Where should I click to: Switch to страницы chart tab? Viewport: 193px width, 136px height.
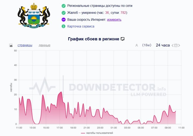25,45
